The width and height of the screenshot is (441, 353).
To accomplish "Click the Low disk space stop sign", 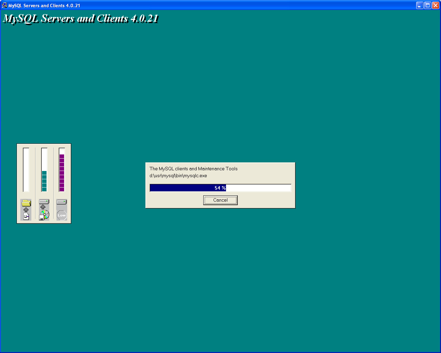I will click(62, 215).
